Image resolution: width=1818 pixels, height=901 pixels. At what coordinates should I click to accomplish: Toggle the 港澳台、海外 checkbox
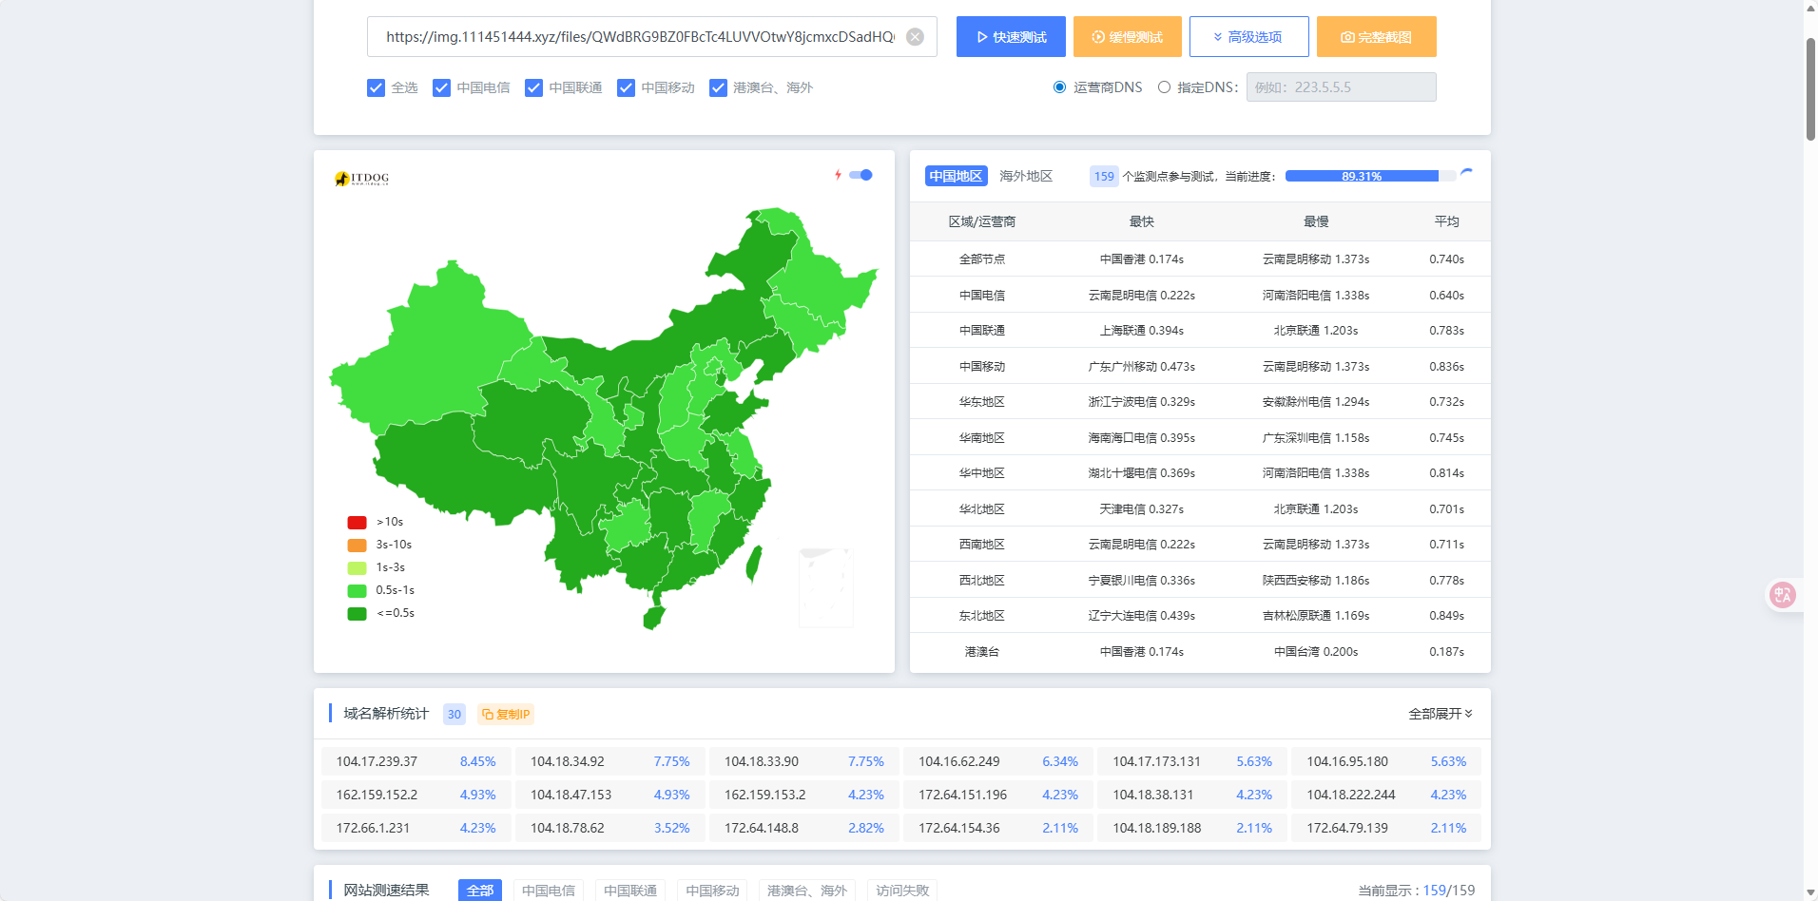(x=718, y=87)
